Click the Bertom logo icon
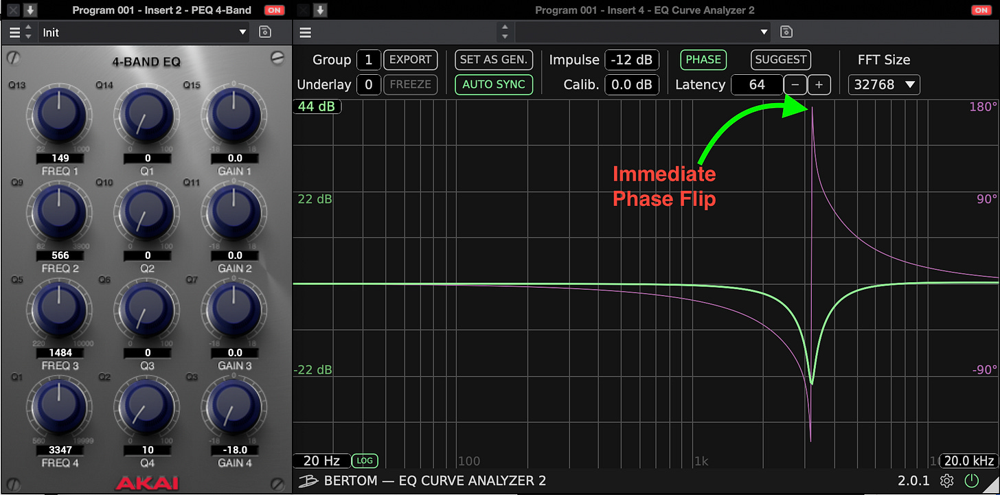Image resolution: width=1000 pixels, height=495 pixels. 310,481
